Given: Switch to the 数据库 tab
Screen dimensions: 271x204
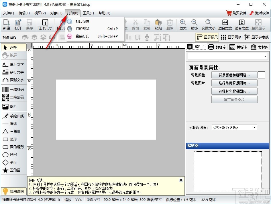Looking at the screenshot, I should (217, 47).
